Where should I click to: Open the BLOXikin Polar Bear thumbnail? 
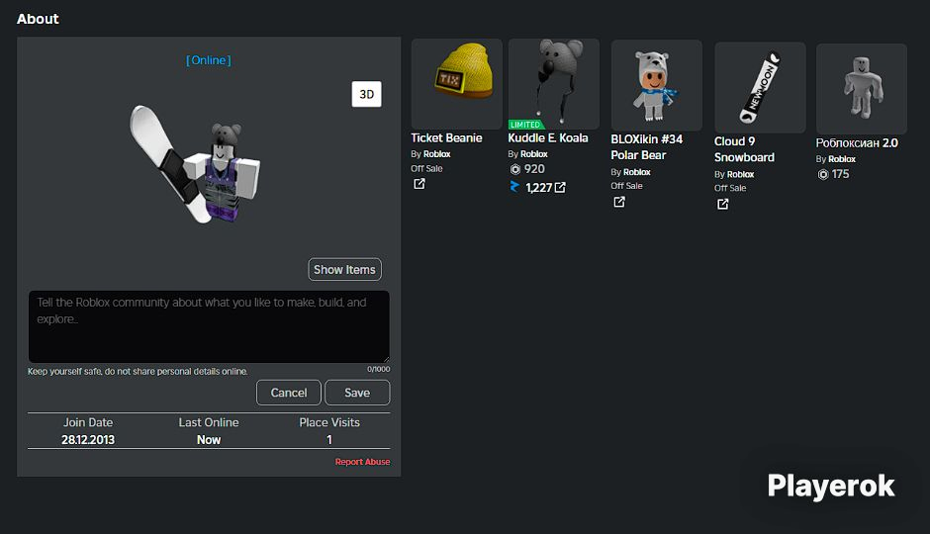point(657,85)
